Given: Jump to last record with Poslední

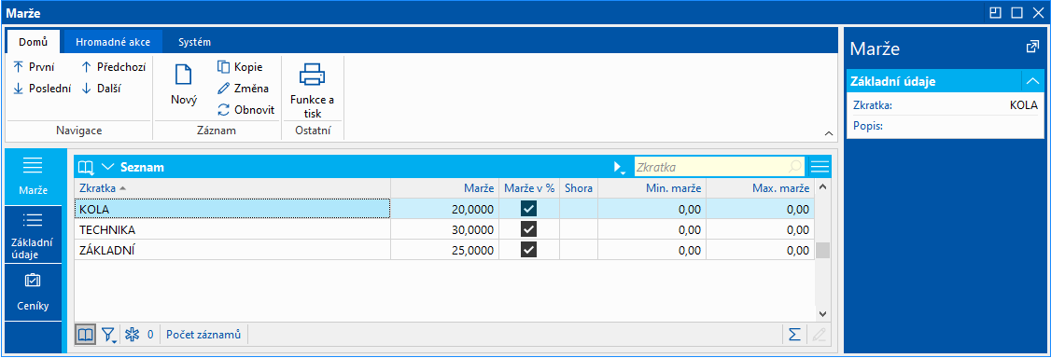Looking at the screenshot, I should (x=42, y=89).
